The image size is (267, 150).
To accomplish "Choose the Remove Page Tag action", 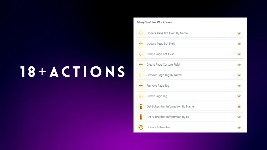I will coord(190,86).
